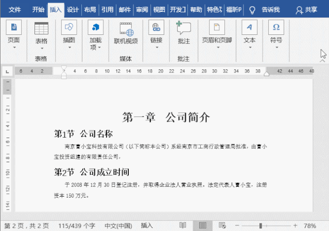The height and width of the screenshot is (231, 329).
Task: Click the lightbulb Tell Me icon
Action: [x=252, y=10]
